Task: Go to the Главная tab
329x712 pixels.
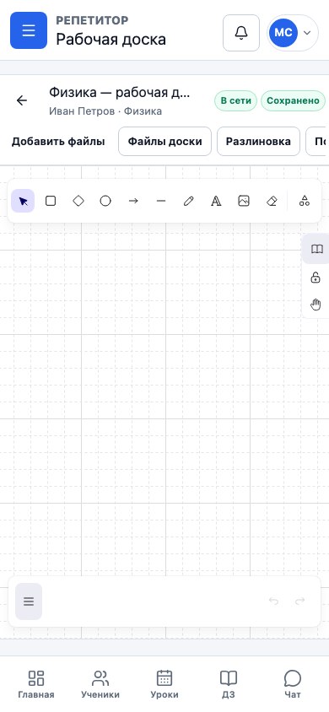Action: 36,684
